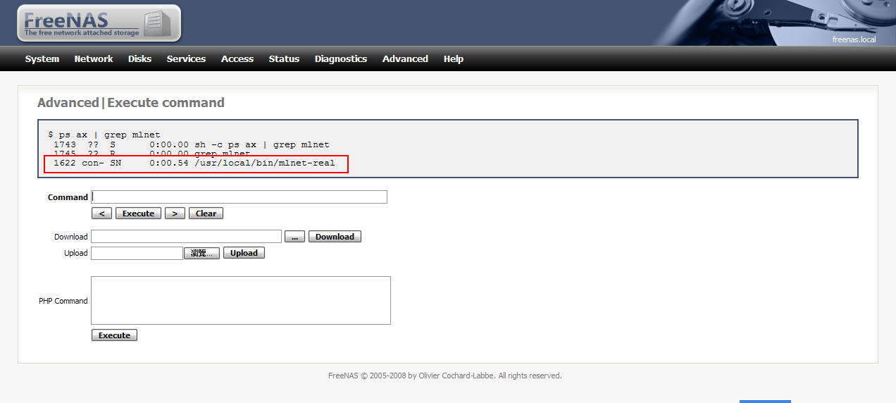The width and height of the screenshot is (896, 403).
Task: Click the previous command '<' button
Action: coord(101,213)
